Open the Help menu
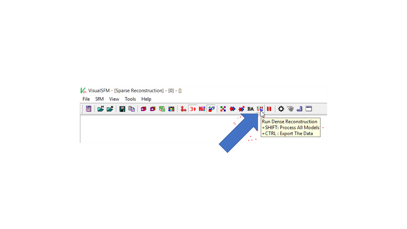The image size is (407, 229). click(146, 99)
